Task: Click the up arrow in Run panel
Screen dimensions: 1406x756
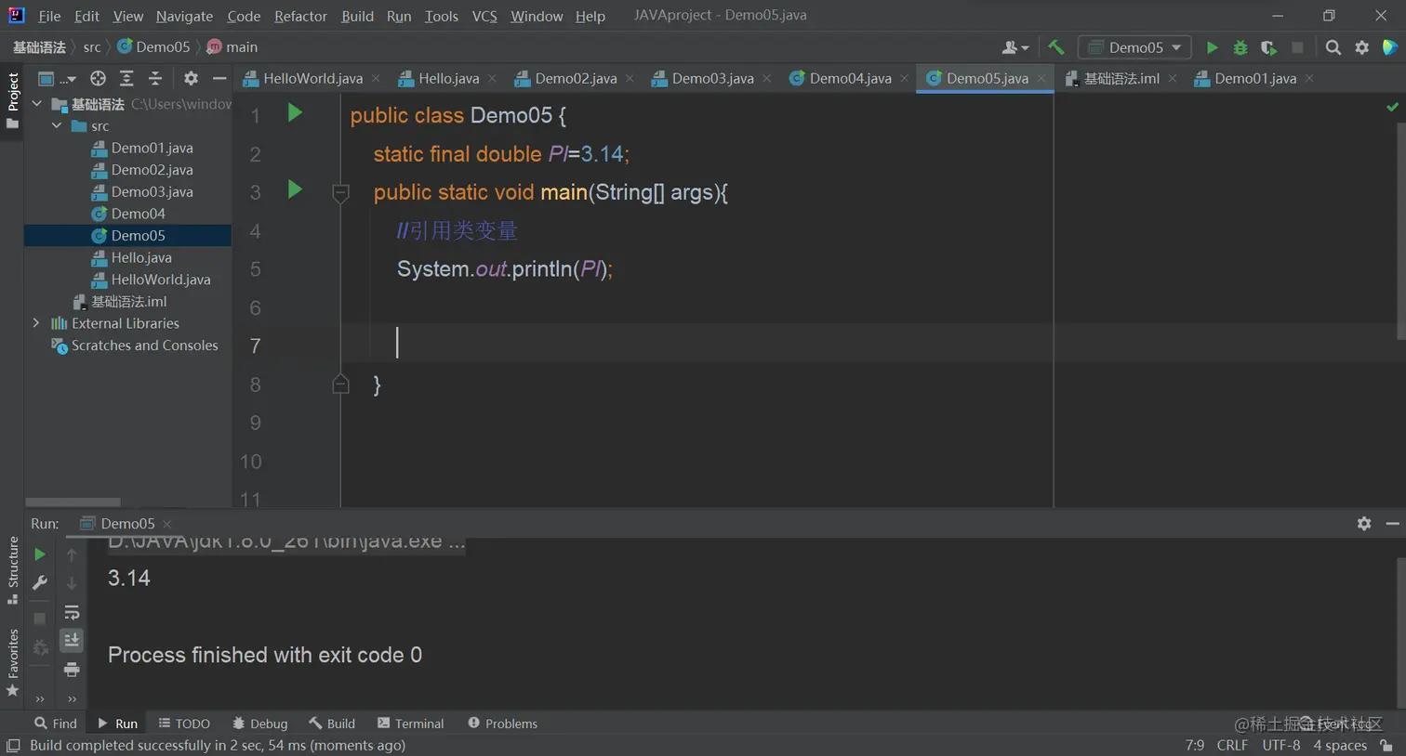Action: [72, 554]
